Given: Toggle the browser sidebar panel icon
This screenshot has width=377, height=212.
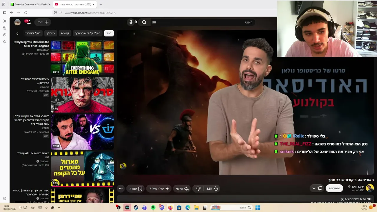Looking at the screenshot, I should (x=4, y=13).
